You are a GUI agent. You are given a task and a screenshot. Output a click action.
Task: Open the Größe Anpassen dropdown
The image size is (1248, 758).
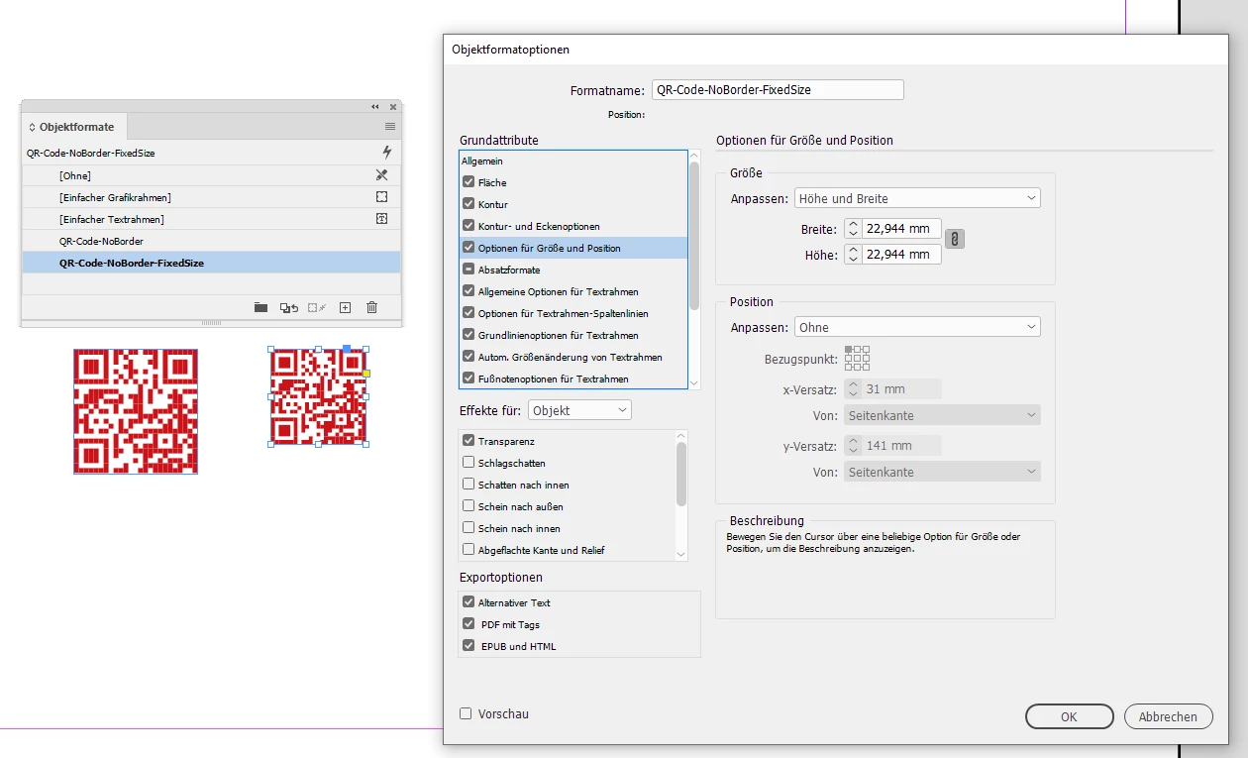(x=917, y=198)
